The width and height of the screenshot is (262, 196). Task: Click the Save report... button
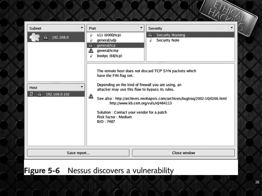point(78,153)
